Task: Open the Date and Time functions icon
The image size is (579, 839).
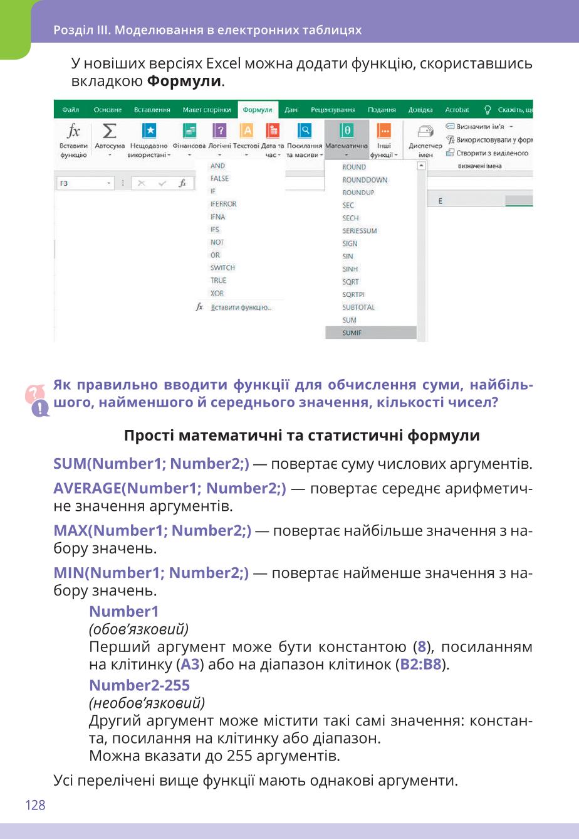Action: tap(273, 130)
